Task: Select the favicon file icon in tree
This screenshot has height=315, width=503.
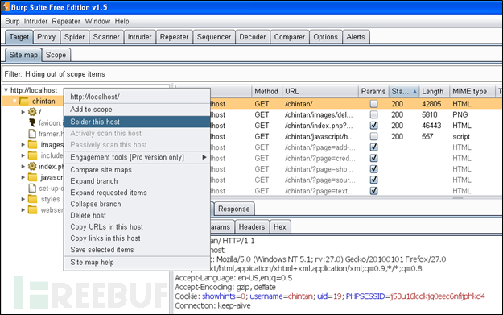Action: coord(32,122)
